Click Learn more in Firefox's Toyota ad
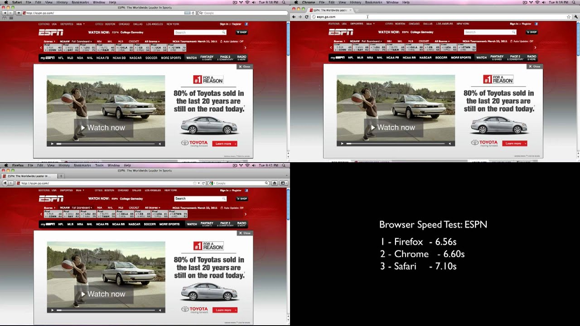580x326 pixels. [x=224, y=310]
